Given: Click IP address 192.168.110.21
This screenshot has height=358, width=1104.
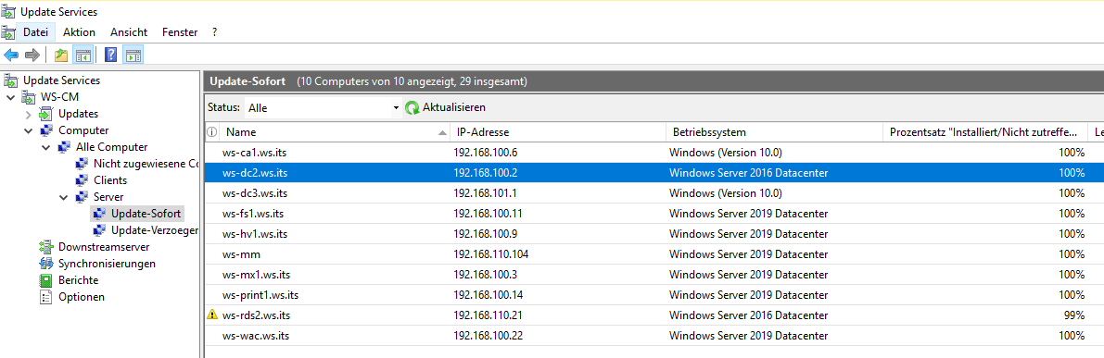Looking at the screenshot, I should (488, 315).
